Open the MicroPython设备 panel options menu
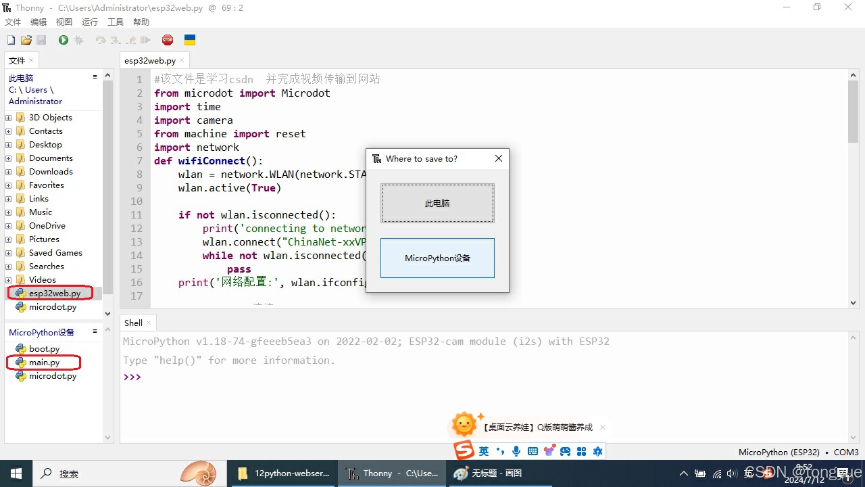 pos(95,331)
